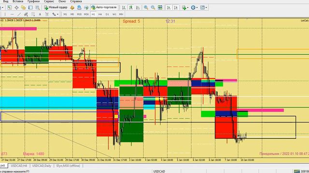This screenshot has height=173, width=309.
Task: Open the Вставка menu
Action: click(18, 1)
